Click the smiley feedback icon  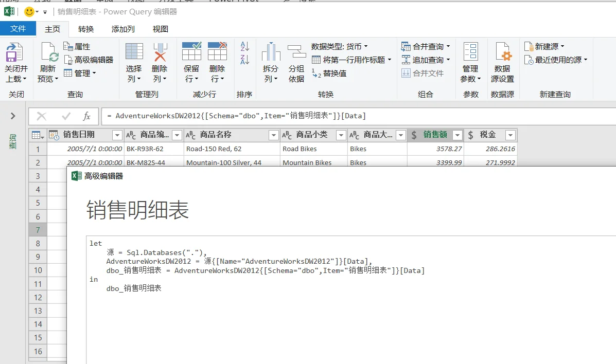(x=29, y=12)
